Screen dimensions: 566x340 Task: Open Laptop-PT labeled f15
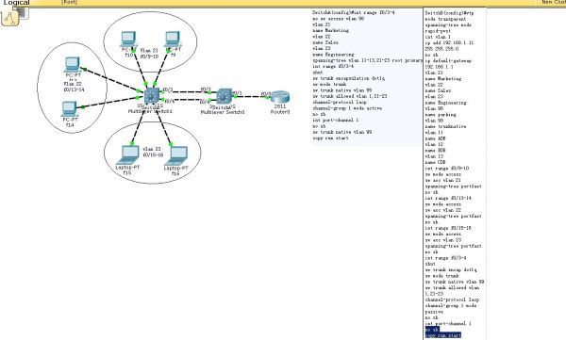[127, 155]
